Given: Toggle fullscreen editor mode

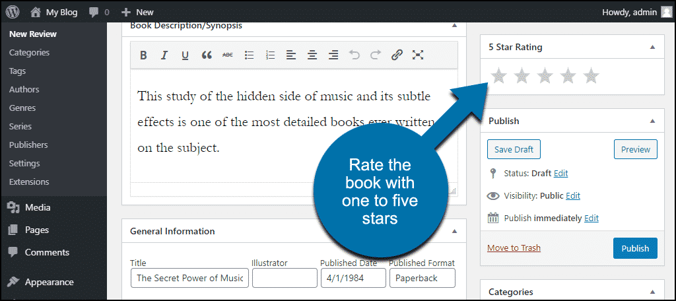Looking at the screenshot, I should pyautogui.click(x=418, y=55).
